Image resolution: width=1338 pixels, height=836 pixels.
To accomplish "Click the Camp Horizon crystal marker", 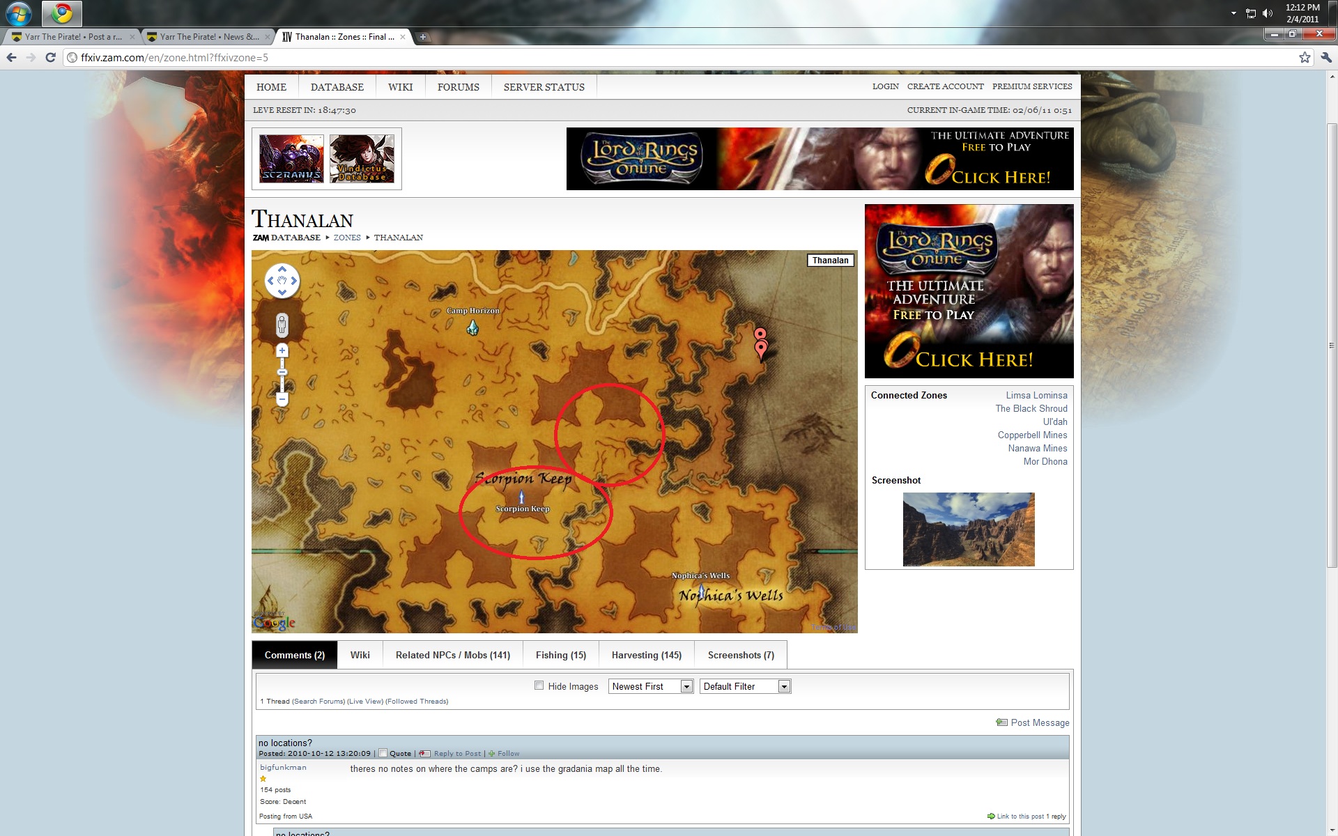I will [x=472, y=327].
